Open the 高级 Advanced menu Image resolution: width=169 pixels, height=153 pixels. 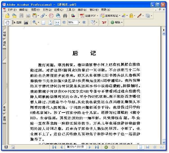tap(82, 10)
